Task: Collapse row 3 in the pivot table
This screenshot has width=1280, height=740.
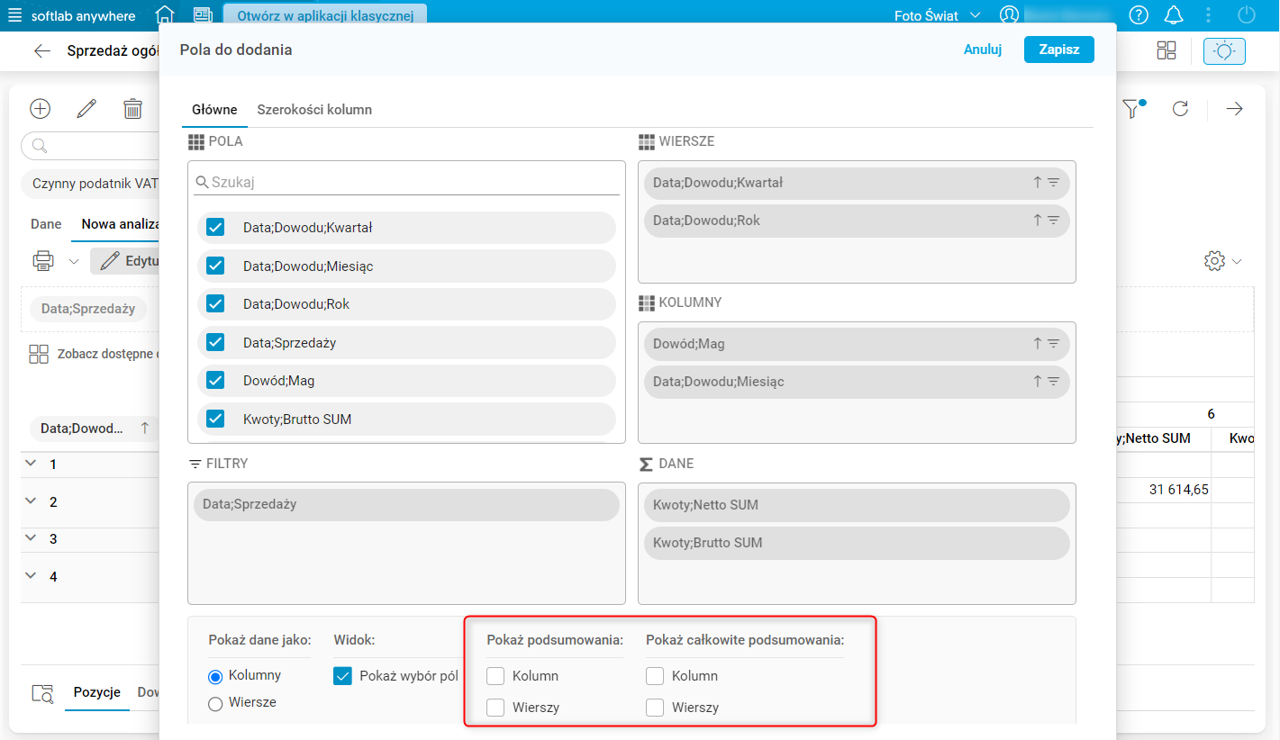Action: click(31, 538)
